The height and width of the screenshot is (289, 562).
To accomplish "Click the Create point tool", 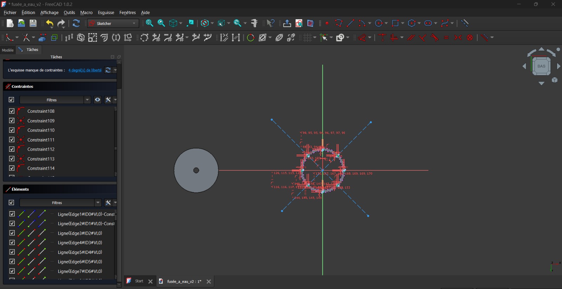I will pos(327,24).
